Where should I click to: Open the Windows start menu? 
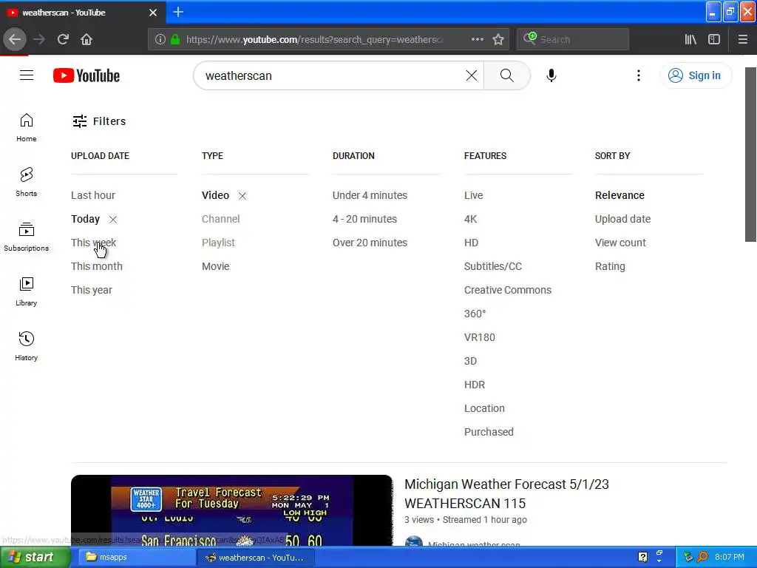click(35, 557)
